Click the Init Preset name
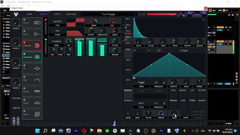240x135 pixels. point(108,14)
